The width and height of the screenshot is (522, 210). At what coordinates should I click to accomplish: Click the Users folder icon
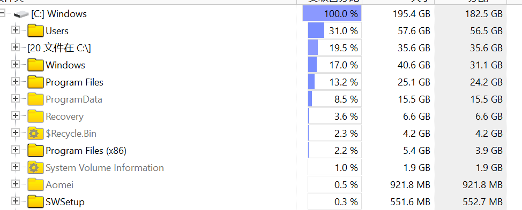click(x=35, y=30)
